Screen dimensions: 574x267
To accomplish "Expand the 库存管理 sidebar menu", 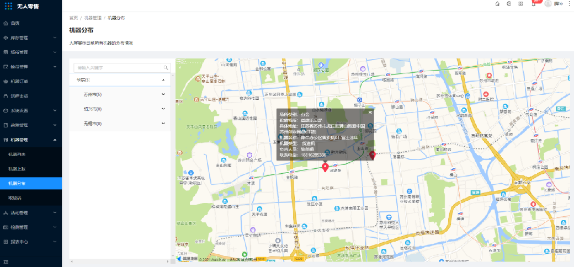I will (x=31, y=38).
